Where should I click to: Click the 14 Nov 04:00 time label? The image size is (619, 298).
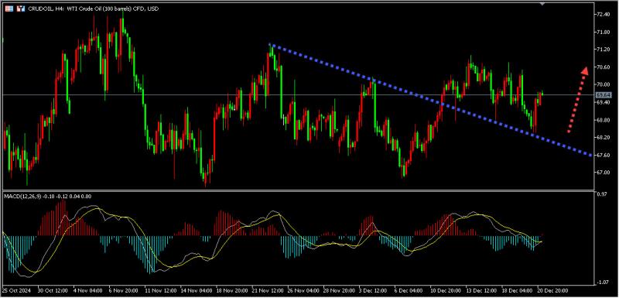[196, 289]
